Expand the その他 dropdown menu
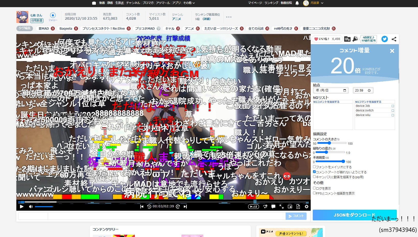The width and height of the screenshot is (418, 237). (x=189, y=3)
